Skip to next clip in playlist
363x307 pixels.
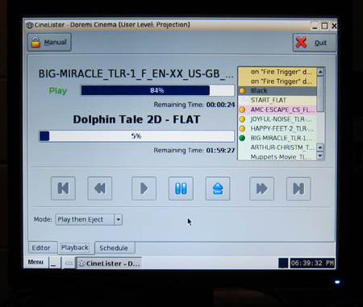298,189
